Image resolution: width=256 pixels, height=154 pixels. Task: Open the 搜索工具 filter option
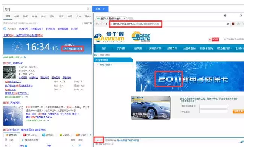(87, 23)
